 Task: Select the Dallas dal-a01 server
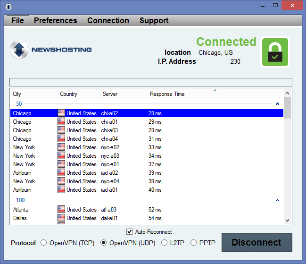click(x=147, y=218)
